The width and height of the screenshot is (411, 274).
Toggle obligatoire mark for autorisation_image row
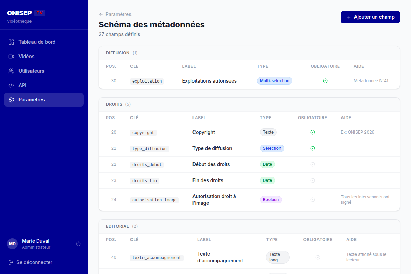pos(312,200)
